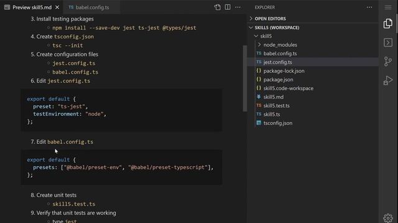Click 'Verify that unit tests are working' text

pos(76,213)
